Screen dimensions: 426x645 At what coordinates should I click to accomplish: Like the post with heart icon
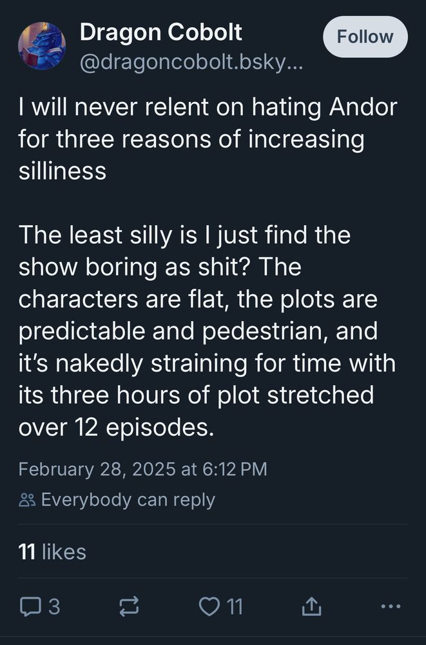point(208,606)
